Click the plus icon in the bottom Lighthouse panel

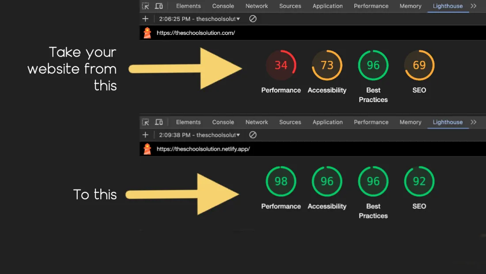tap(145, 135)
